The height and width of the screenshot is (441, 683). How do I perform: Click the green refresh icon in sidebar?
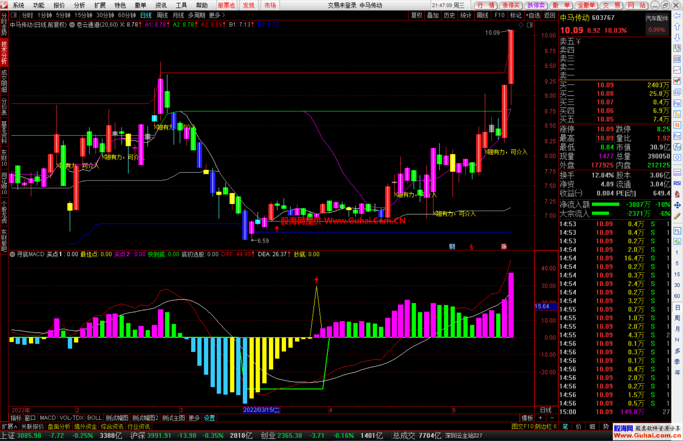tap(677, 242)
